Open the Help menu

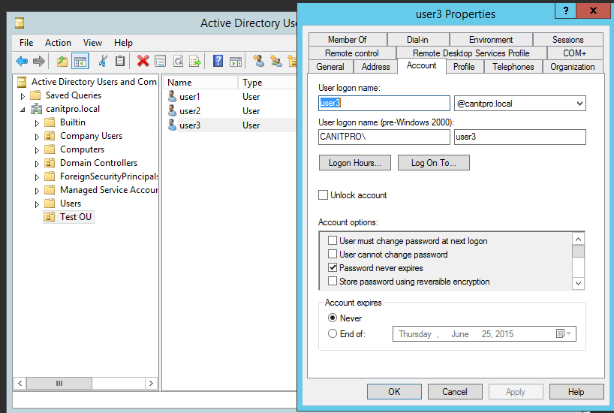click(x=123, y=43)
